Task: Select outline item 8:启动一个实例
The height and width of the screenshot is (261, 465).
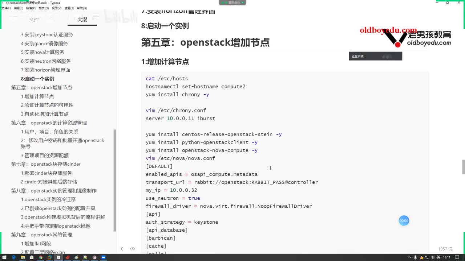Action: [x=37, y=79]
